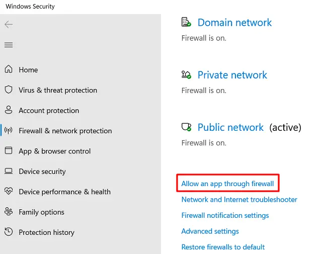
Task: Click the Account protection person icon
Action: (x=9, y=110)
